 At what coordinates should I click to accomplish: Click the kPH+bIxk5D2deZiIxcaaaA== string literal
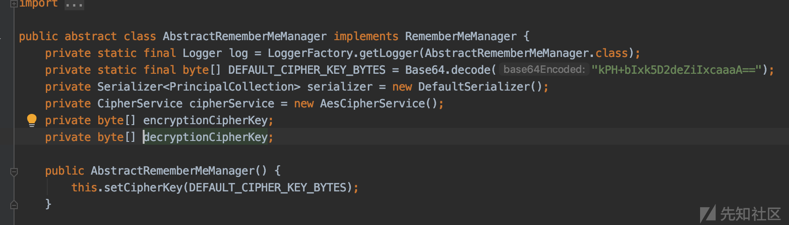(x=677, y=70)
